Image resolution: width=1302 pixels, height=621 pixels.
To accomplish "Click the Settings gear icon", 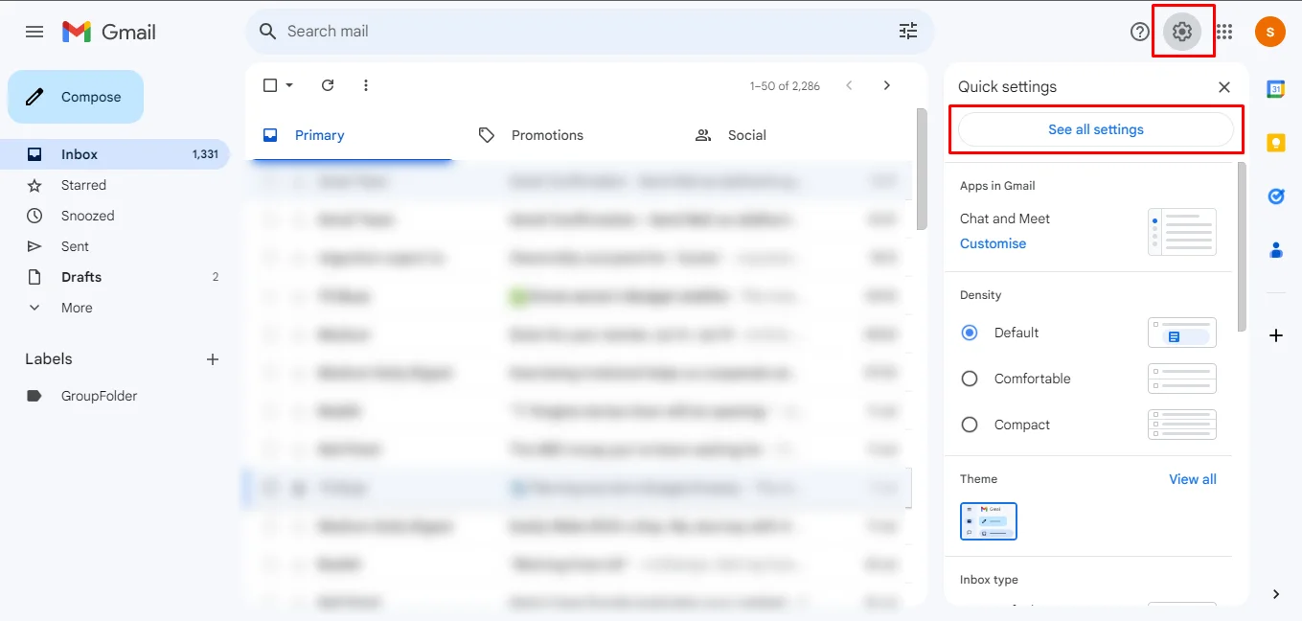I will (1182, 32).
